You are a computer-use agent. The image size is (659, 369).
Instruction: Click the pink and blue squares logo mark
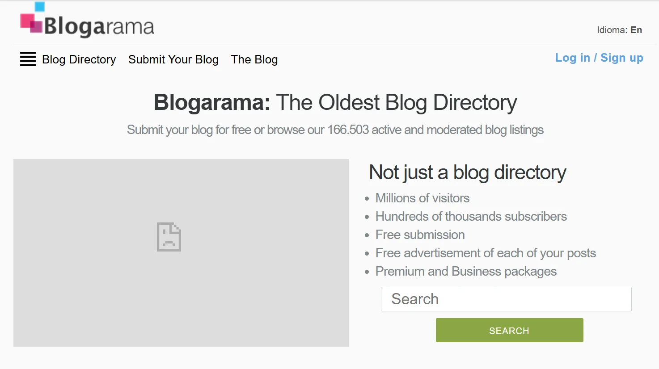(32, 19)
